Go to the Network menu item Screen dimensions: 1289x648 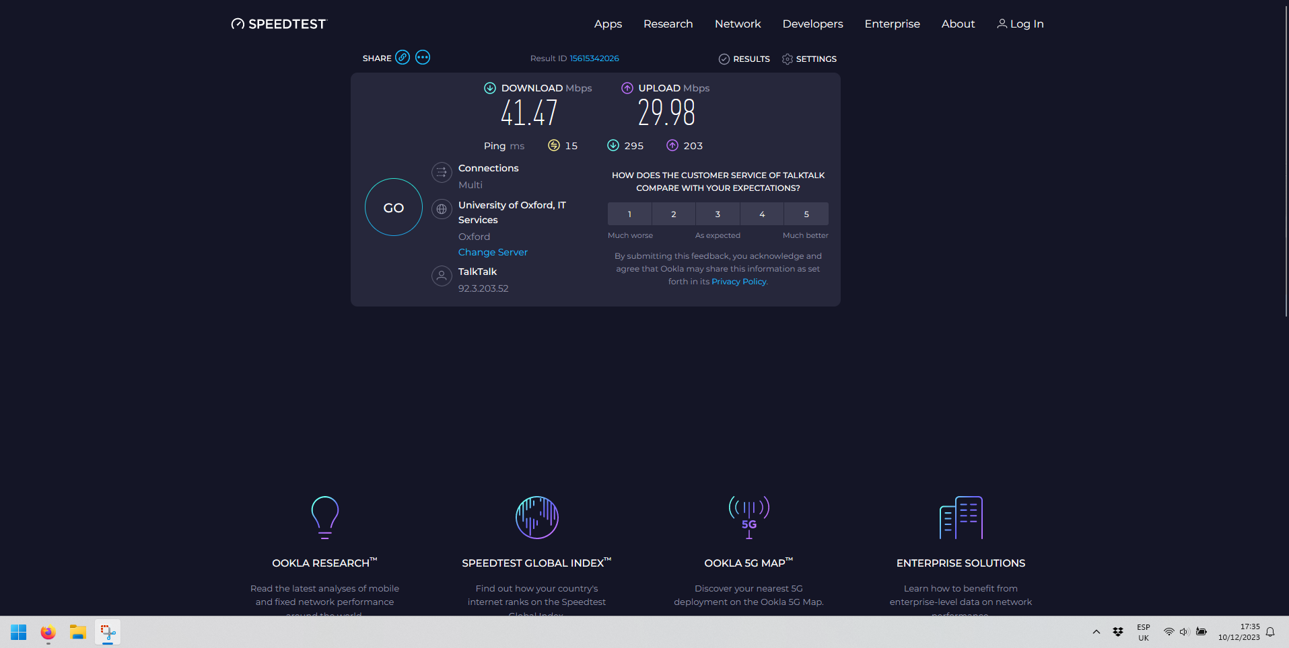(x=738, y=24)
